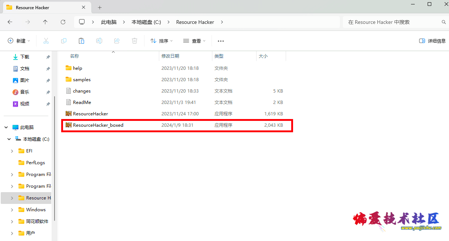Open the 查看 view dropdown

tap(194, 41)
